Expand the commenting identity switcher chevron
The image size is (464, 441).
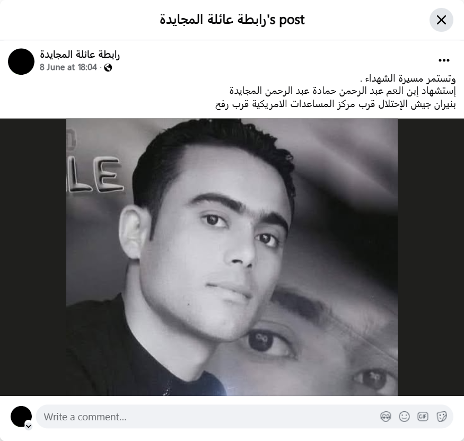click(29, 426)
